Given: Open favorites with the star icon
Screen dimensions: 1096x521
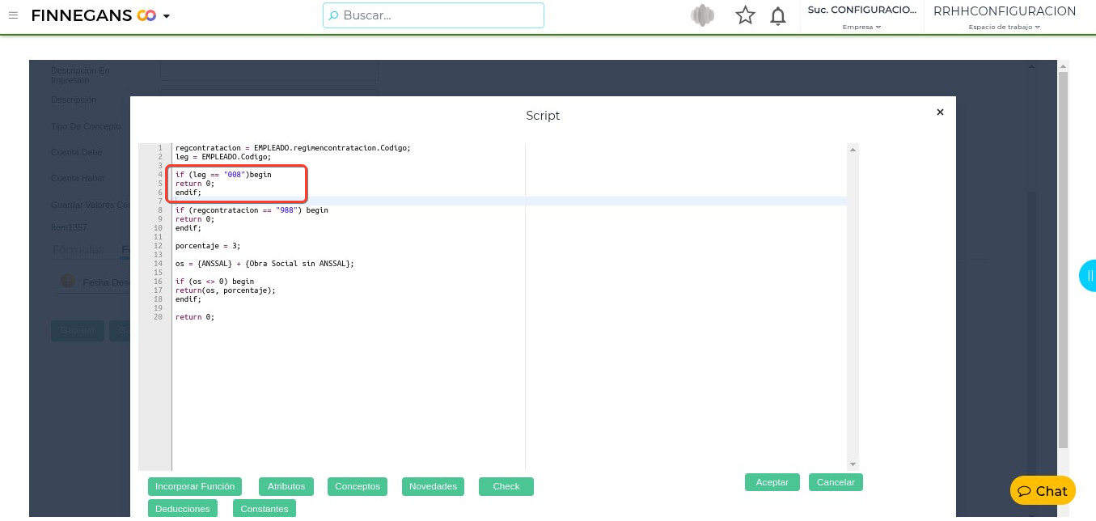Looking at the screenshot, I should 745,15.
